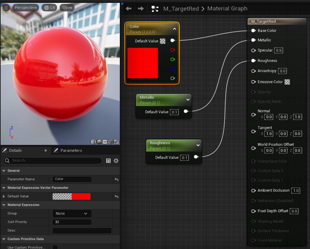Click the Color node's white RGB output pin
310x249 pixels.
tap(173, 41)
